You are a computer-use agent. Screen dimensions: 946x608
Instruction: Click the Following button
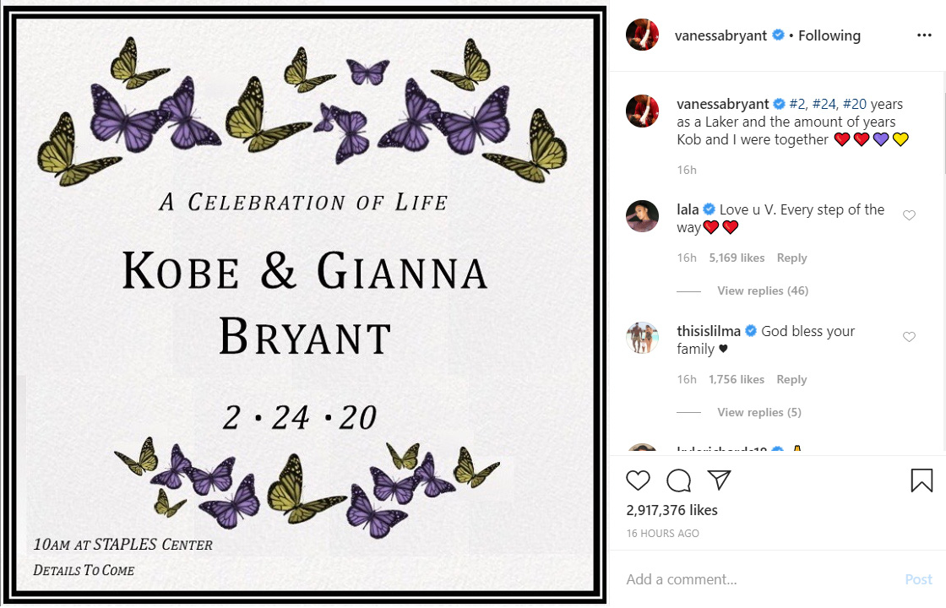(829, 35)
